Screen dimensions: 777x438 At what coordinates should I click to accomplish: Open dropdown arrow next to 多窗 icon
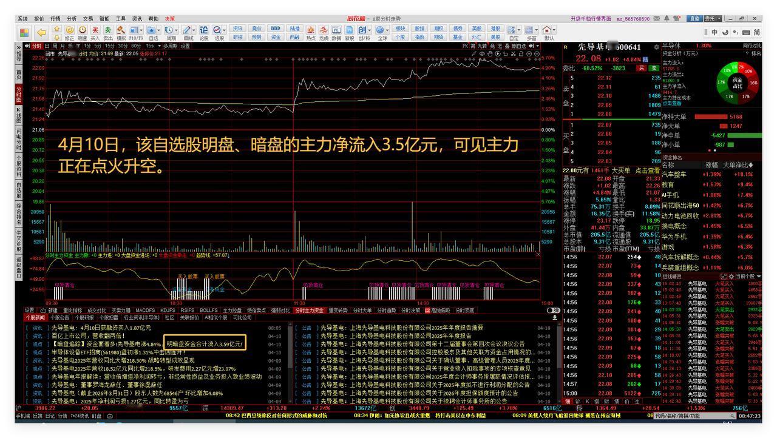537,30
